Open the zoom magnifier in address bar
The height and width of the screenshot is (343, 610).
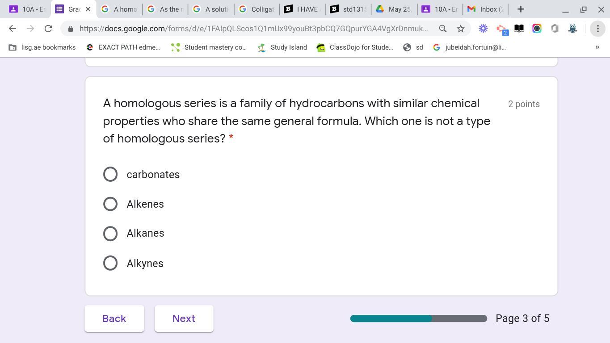tap(443, 29)
